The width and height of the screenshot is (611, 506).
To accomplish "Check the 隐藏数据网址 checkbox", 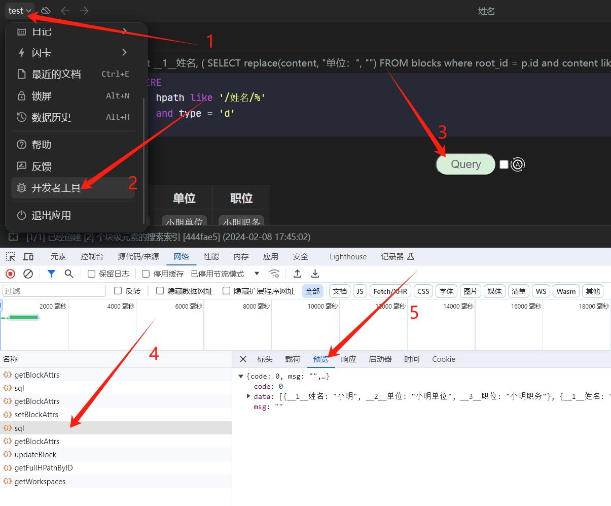I will coord(160,291).
